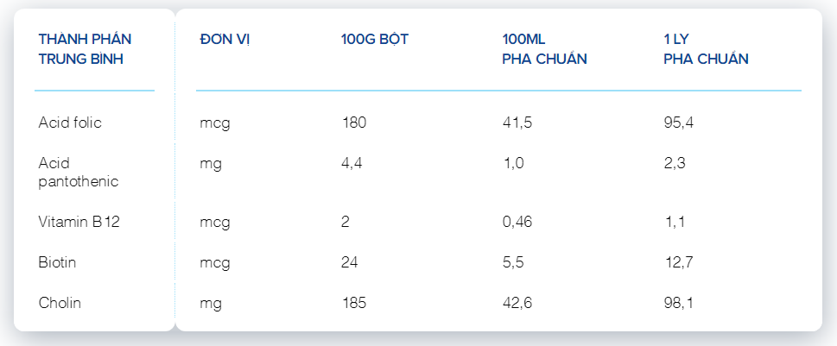
Task: Click the Biotin row label
Action: click(57, 262)
